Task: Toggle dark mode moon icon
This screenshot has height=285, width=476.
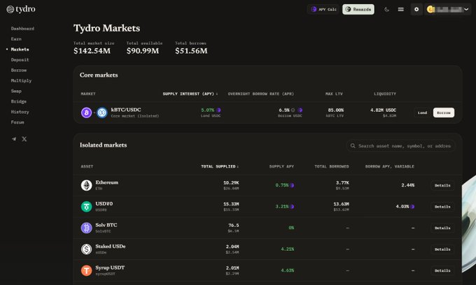Action: (386, 9)
